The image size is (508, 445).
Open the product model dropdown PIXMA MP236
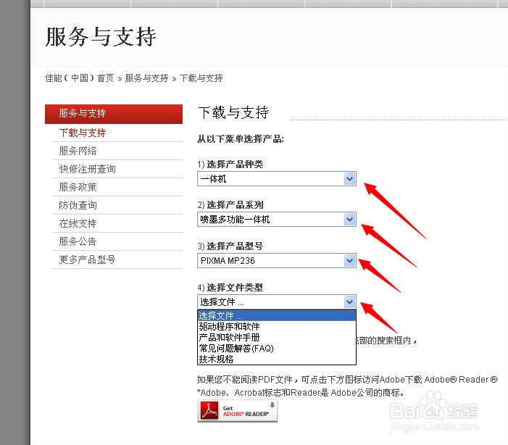[277, 261]
